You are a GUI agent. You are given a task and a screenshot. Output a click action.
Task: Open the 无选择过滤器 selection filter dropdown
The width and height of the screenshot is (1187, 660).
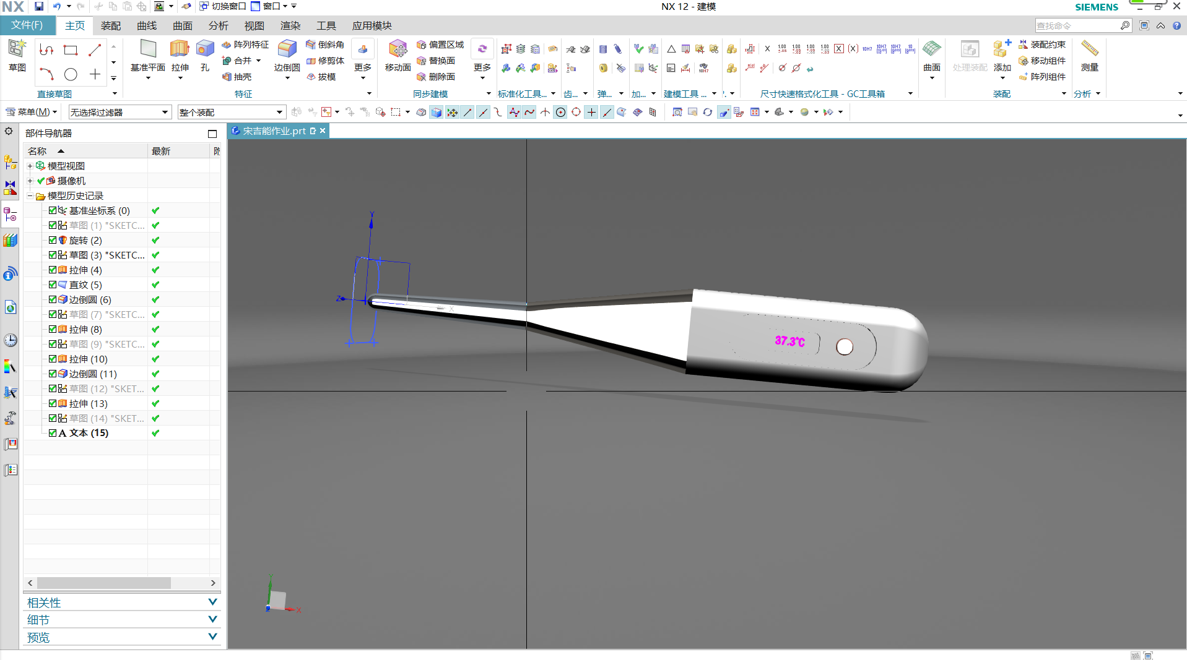point(119,112)
